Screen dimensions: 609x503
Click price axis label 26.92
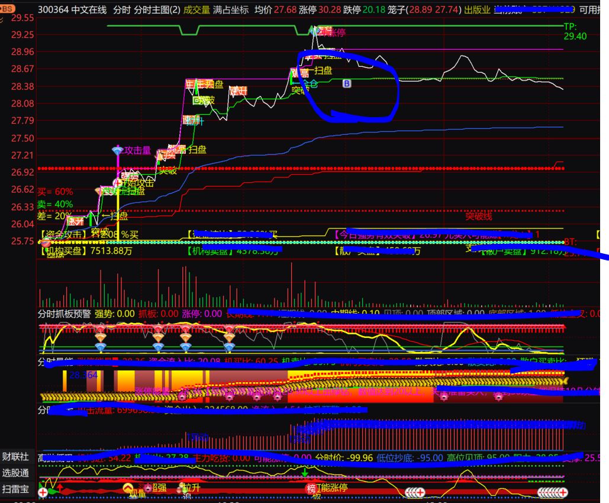click(x=22, y=172)
